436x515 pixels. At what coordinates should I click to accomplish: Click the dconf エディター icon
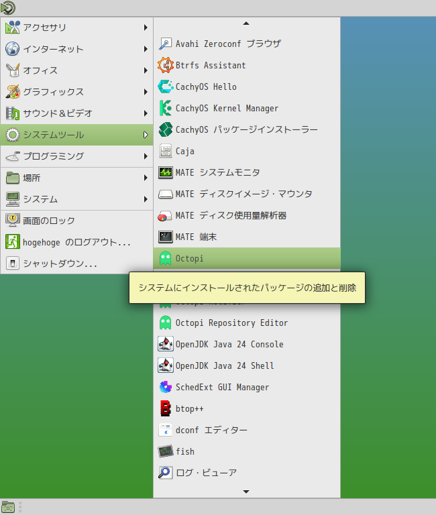[165, 430]
